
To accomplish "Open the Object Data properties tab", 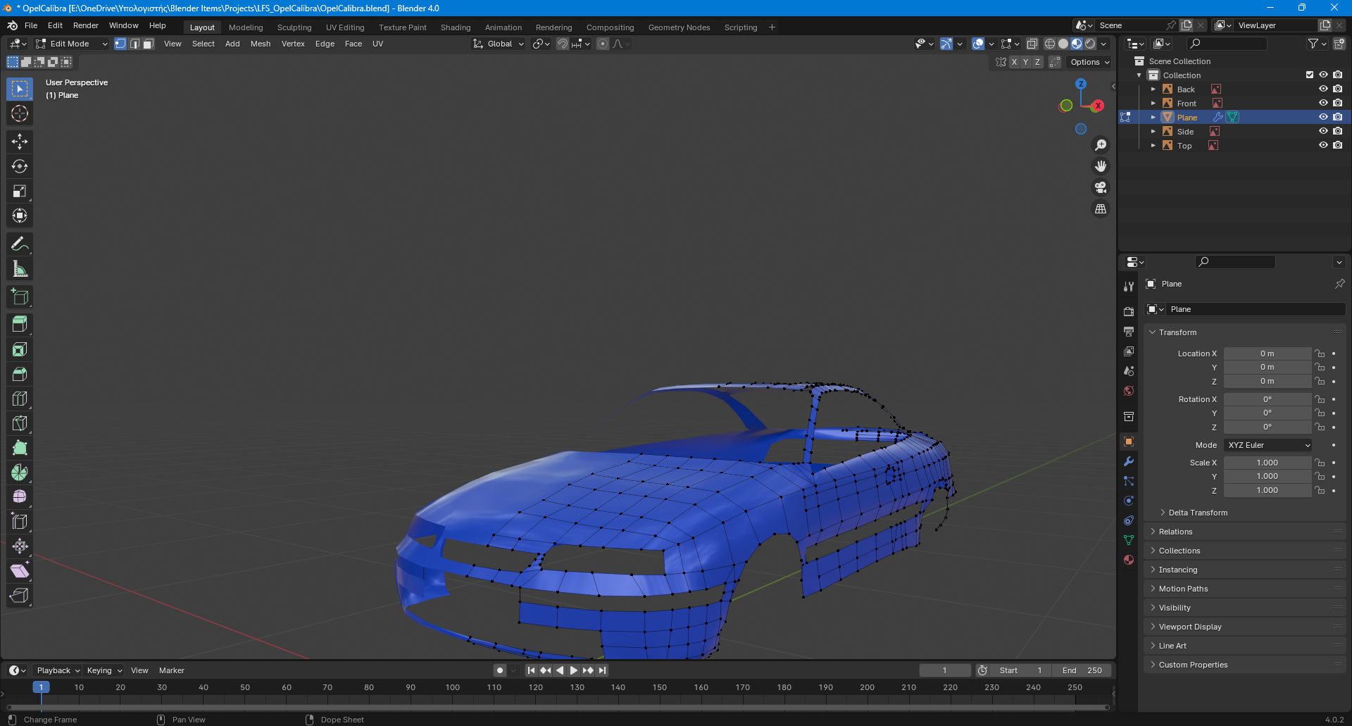I will click(1129, 540).
